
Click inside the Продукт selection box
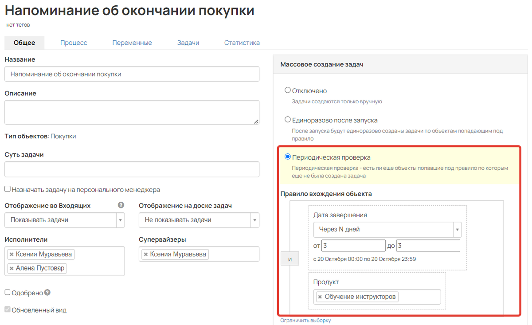(x=377, y=297)
